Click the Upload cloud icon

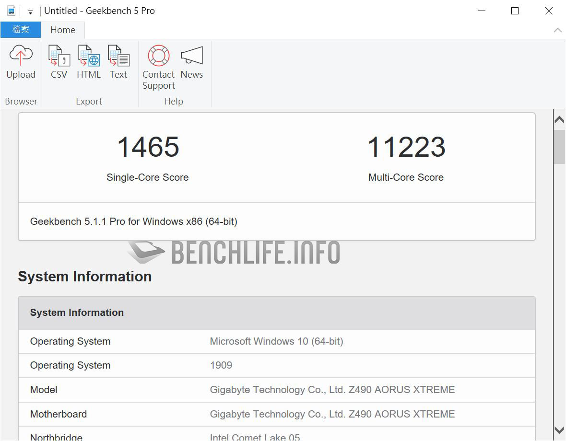click(21, 56)
